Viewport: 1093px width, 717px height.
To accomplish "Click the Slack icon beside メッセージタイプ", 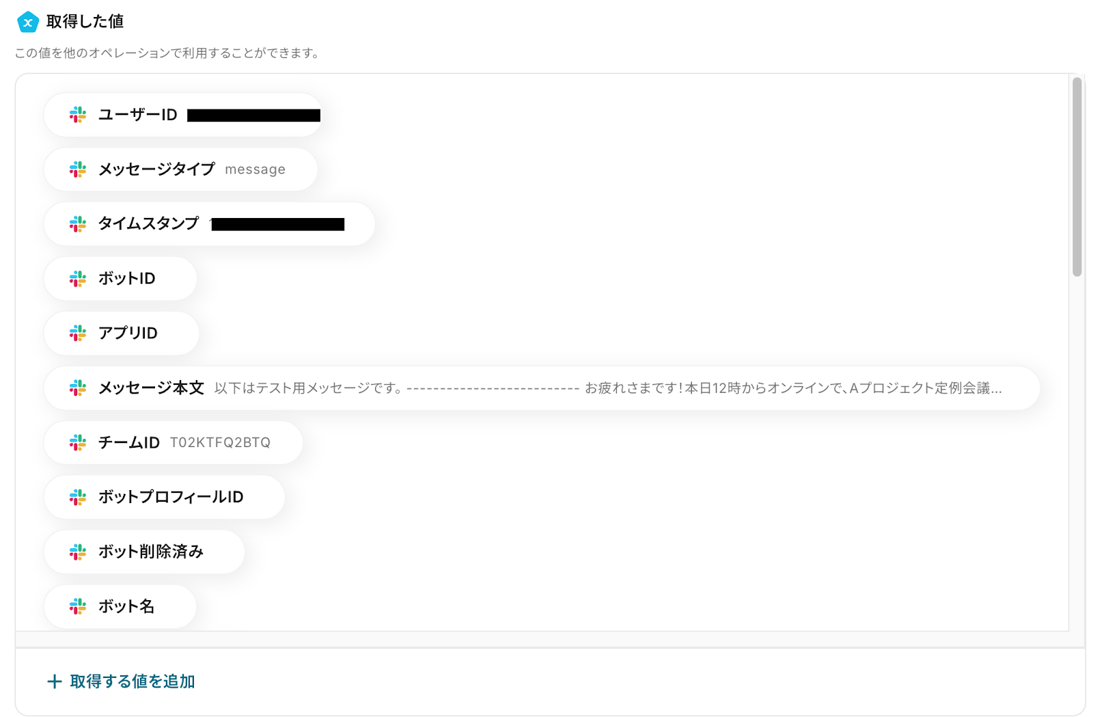I will [x=78, y=170].
